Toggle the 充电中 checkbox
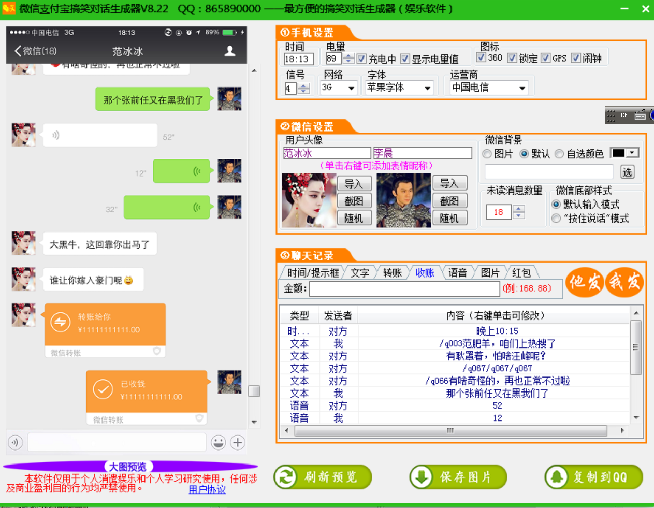654x508 pixels. [x=362, y=59]
